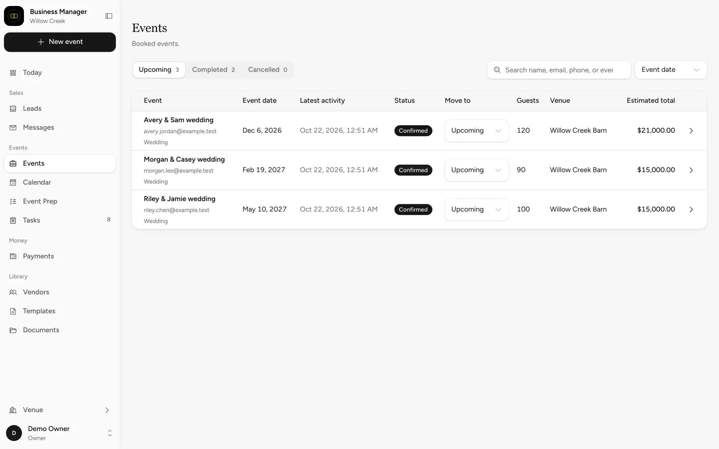Open Event Prep page
This screenshot has width=719, height=449.
click(60, 202)
